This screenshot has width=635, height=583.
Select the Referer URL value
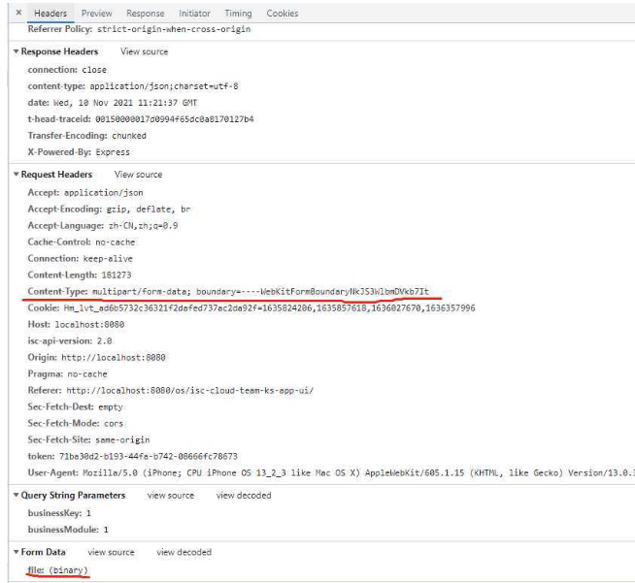point(190,390)
